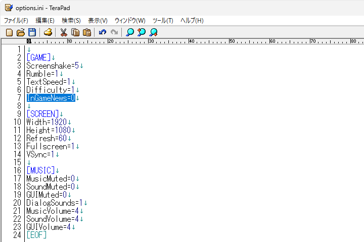Open the ヘルプ(H) menu
The image size is (364, 242).
pyautogui.click(x=192, y=21)
